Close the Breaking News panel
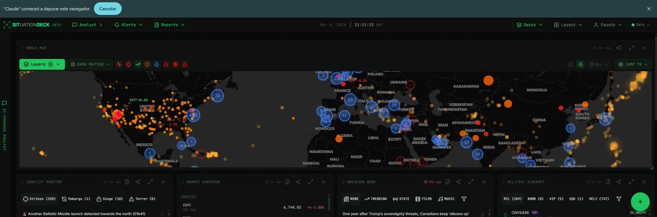This screenshot has width=657, height=217. (483, 181)
